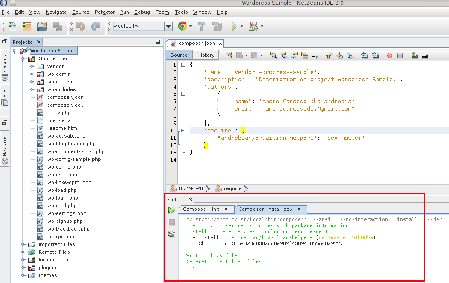Click the require breadcrumb item
Screen dimensions: 449x283
click(x=232, y=188)
